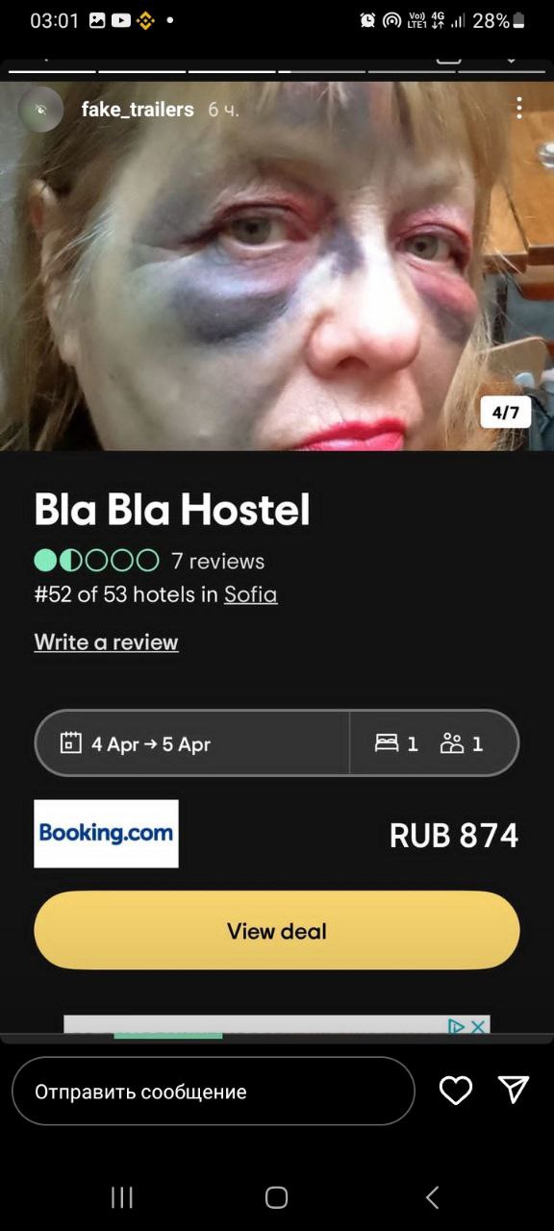Click the yellow View deal button
554x1231 pixels.
277,930
